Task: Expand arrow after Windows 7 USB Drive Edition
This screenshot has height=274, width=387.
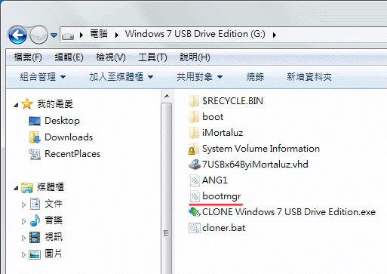Action: (x=275, y=35)
